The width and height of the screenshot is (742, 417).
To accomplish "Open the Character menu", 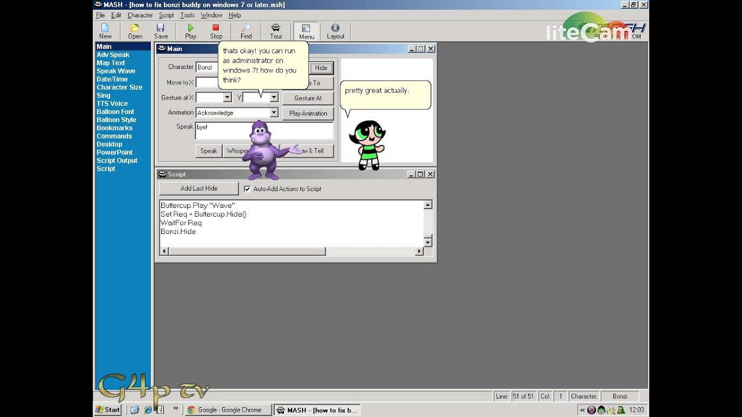I will 140,15.
